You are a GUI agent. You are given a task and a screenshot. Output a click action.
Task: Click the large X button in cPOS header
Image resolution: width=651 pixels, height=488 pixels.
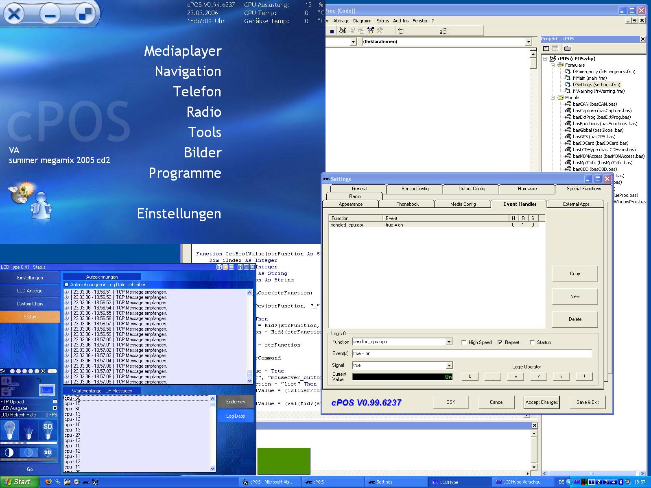pos(14,15)
